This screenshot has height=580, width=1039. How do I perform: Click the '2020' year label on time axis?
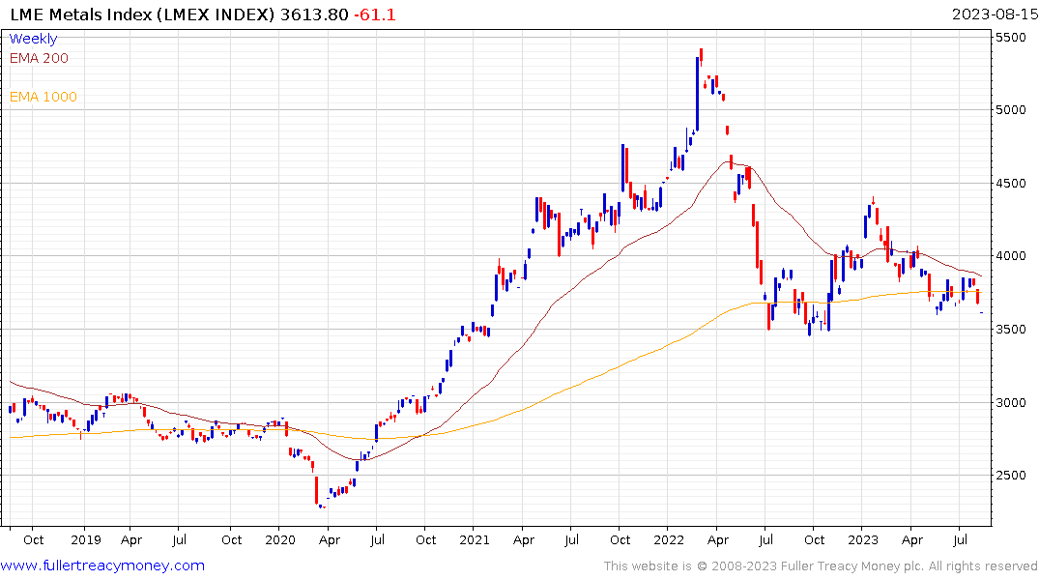click(279, 539)
